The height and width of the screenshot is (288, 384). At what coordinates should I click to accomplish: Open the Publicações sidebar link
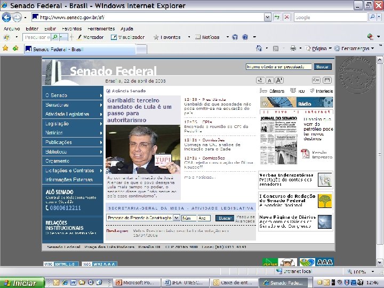59,142
